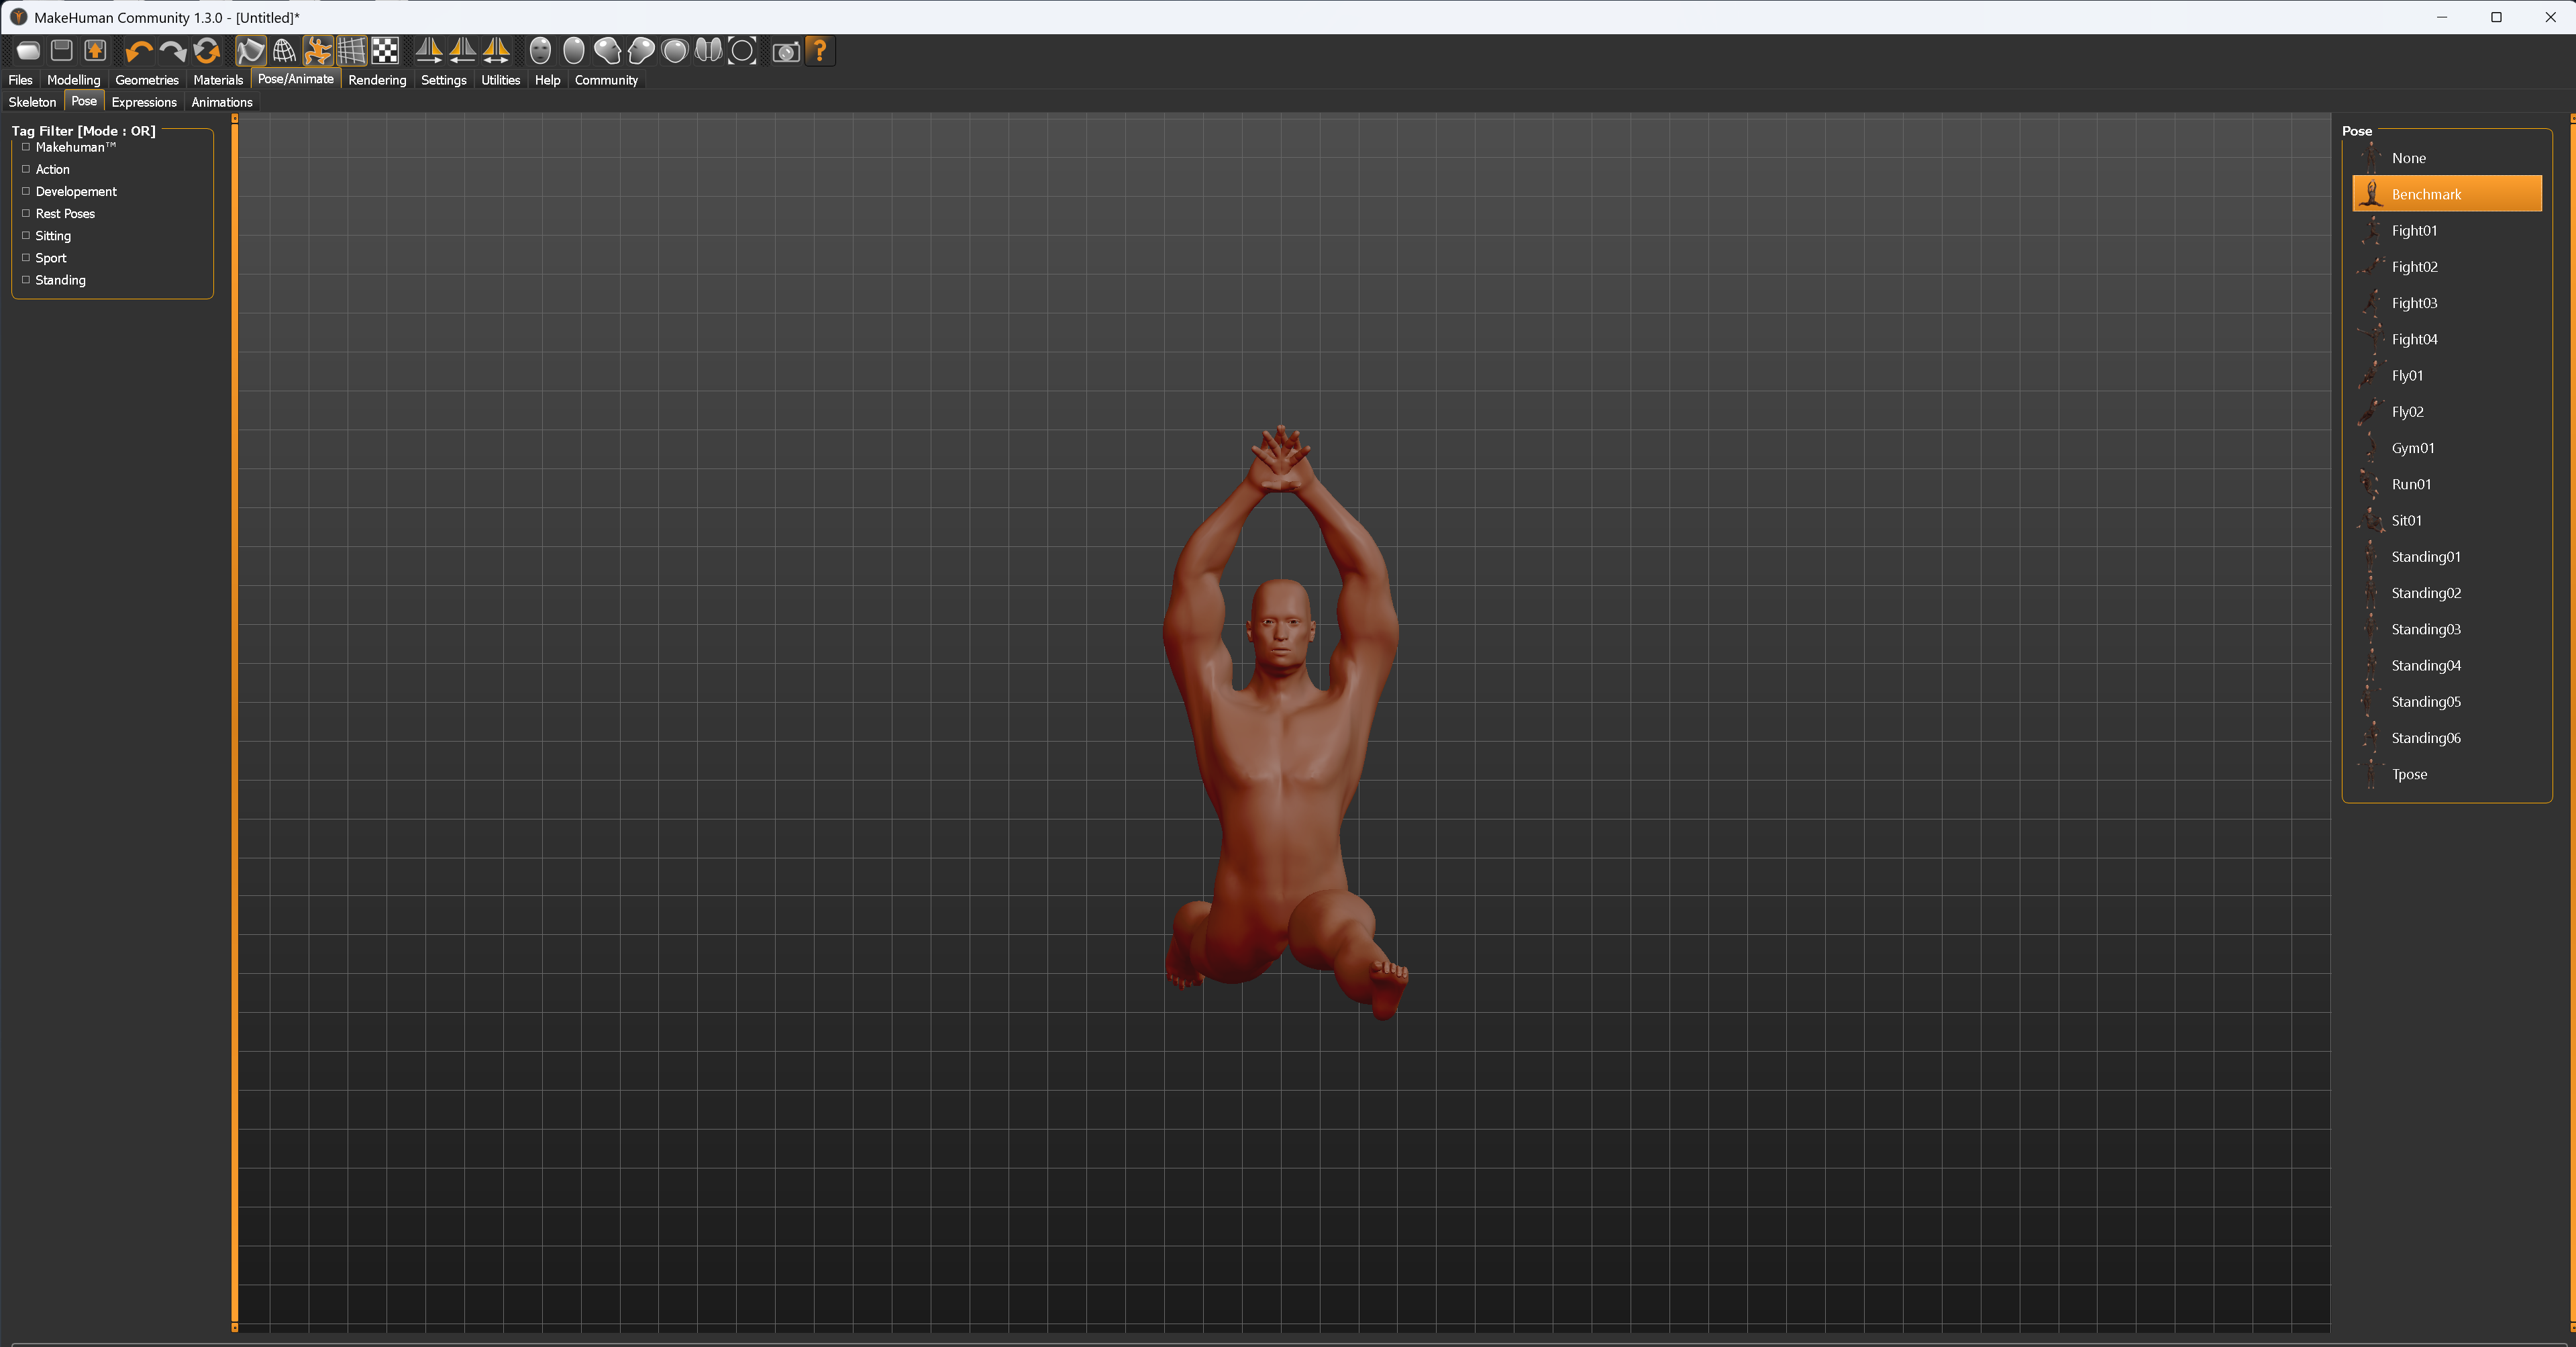This screenshot has height=1347, width=2576.
Task: Undo the last action via toolbar
Action: click(139, 50)
